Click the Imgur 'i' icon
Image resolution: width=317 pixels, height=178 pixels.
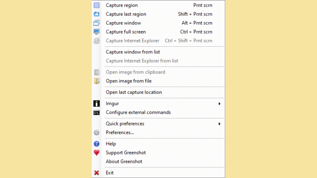click(97, 104)
